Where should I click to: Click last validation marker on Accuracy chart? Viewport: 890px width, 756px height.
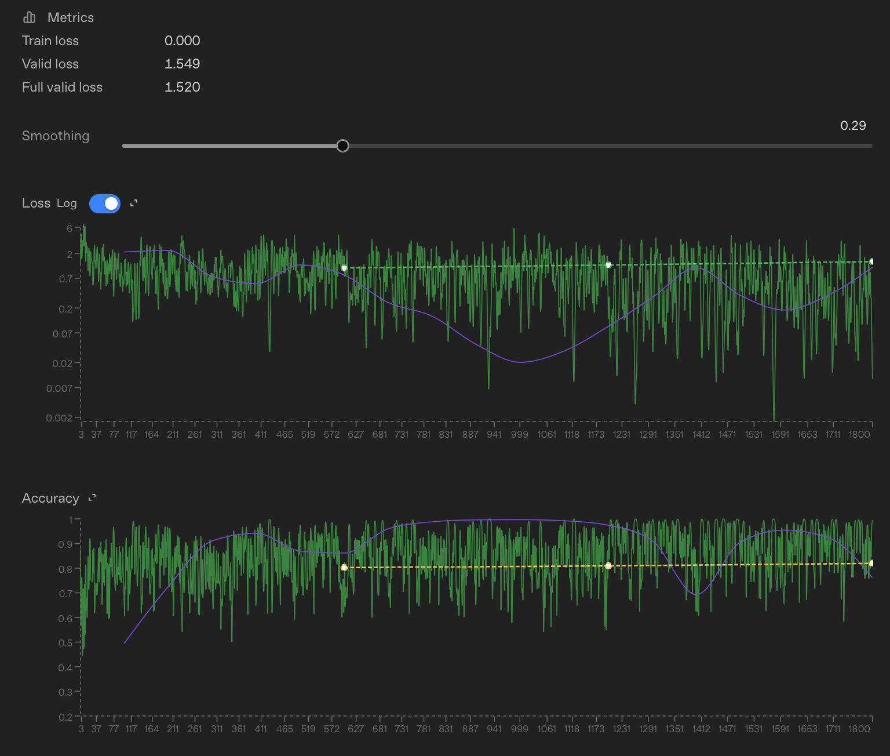pyautogui.click(x=871, y=563)
